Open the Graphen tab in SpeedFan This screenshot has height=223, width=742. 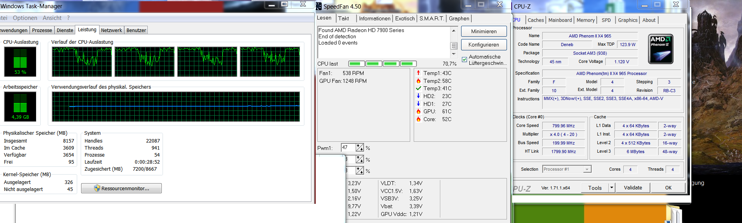(459, 18)
